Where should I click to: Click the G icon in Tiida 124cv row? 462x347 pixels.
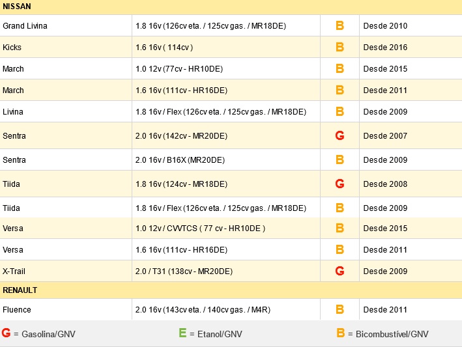(339, 184)
